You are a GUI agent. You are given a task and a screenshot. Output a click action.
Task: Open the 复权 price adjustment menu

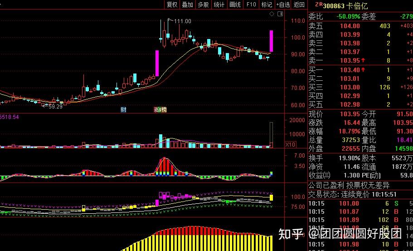[x=172, y=5]
